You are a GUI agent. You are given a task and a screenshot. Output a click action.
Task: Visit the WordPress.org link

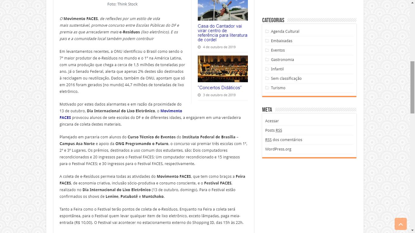click(x=278, y=149)
